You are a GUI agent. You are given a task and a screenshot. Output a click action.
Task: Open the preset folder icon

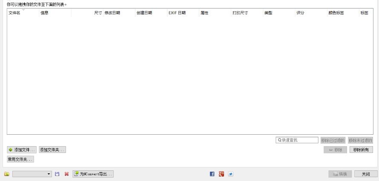7,174
